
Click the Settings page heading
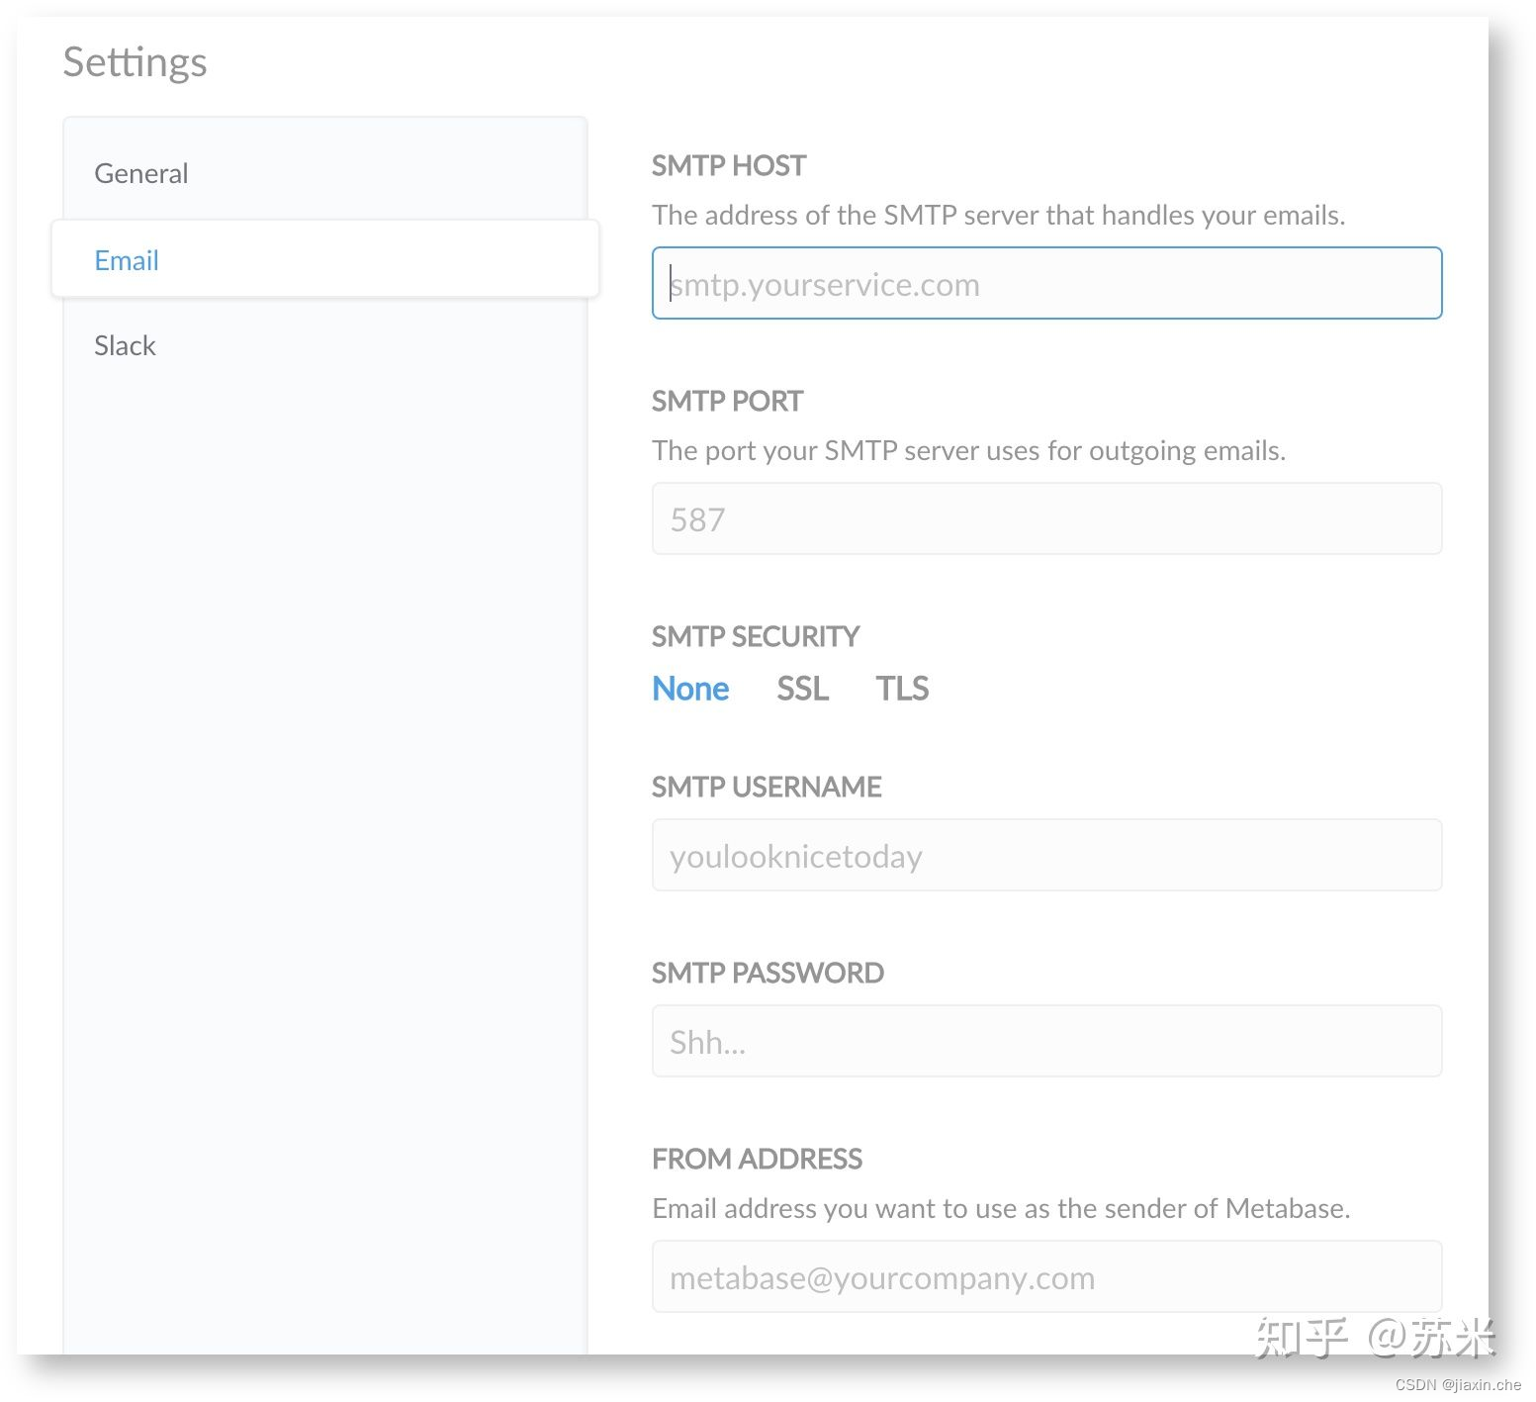(136, 61)
